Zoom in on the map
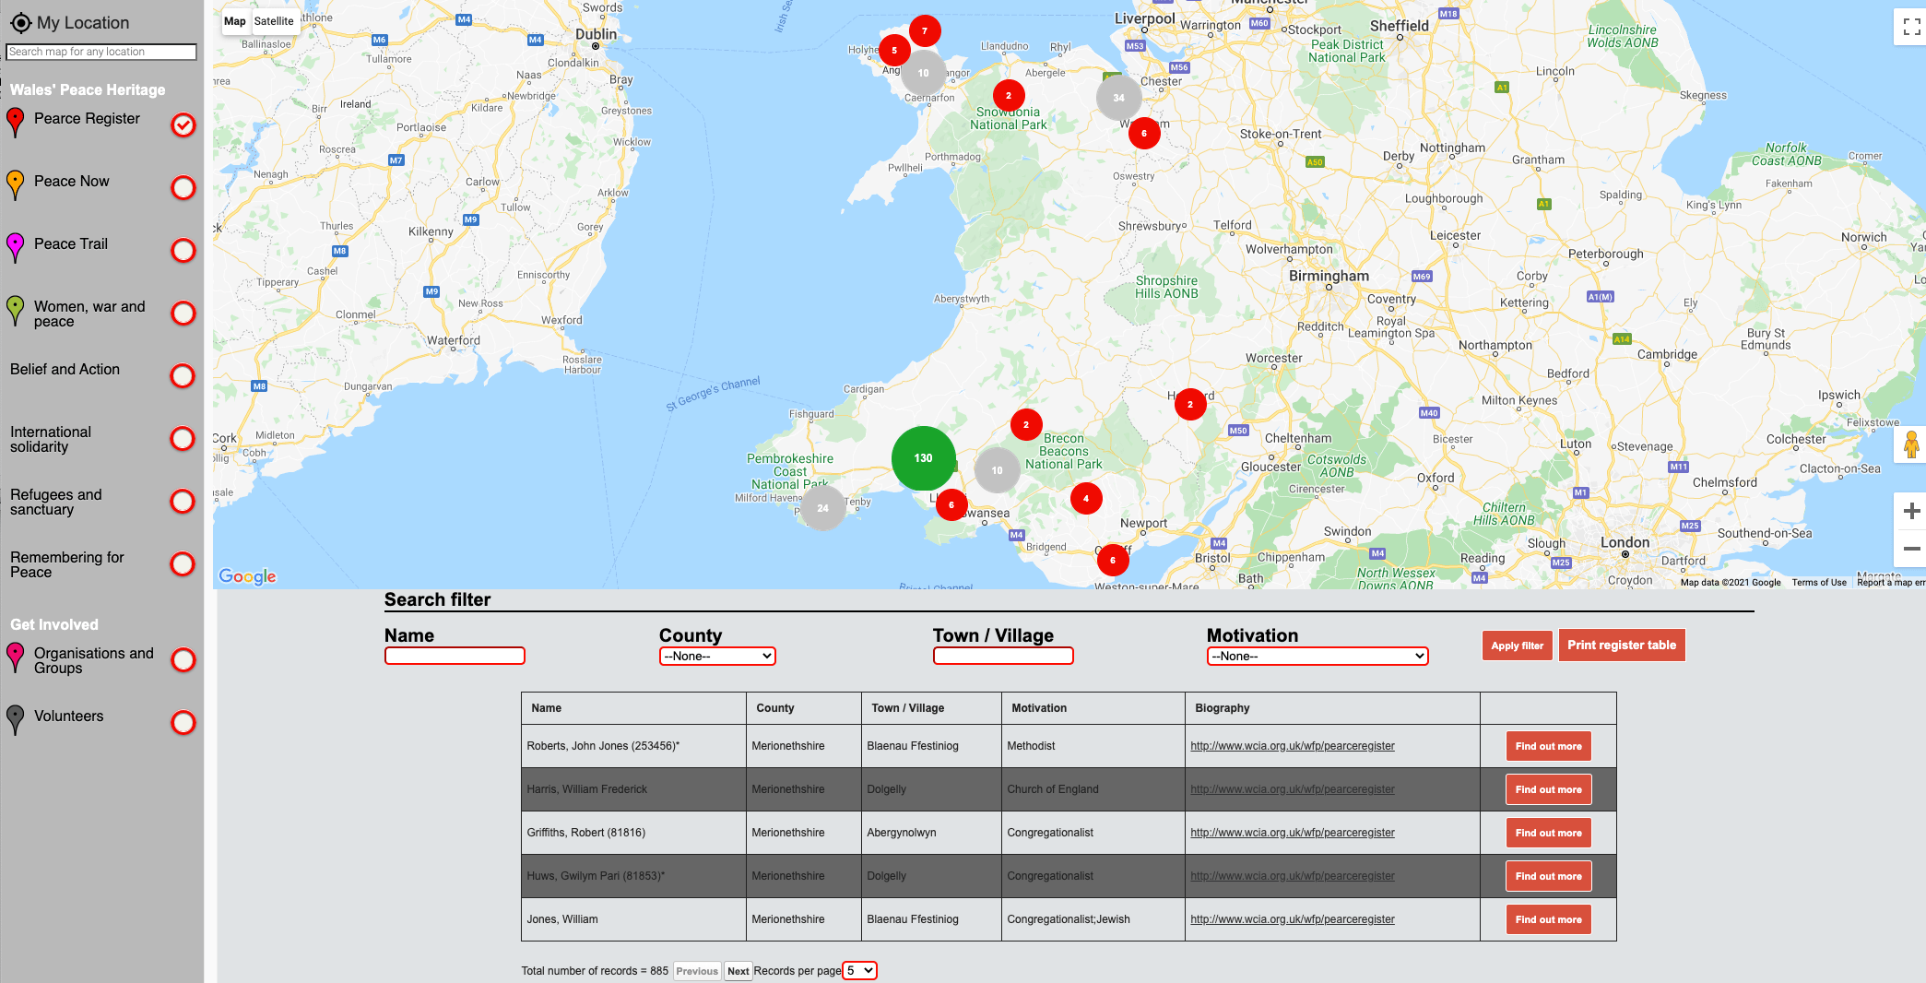The width and height of the screenshot is (1926, 983). 1910,512
